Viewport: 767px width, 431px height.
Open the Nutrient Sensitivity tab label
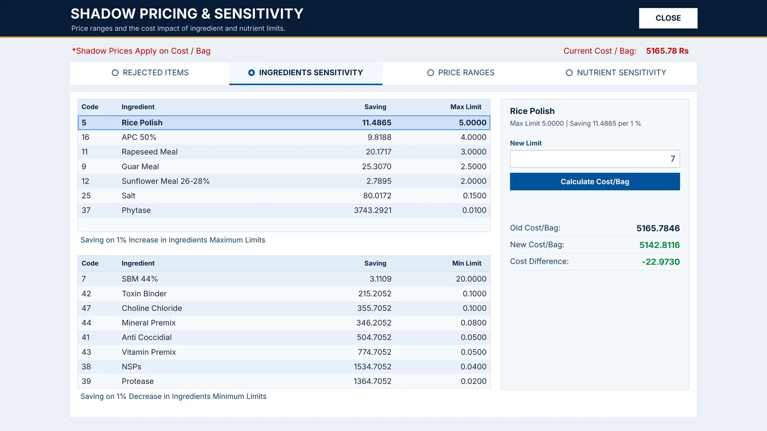coord(621,73)
